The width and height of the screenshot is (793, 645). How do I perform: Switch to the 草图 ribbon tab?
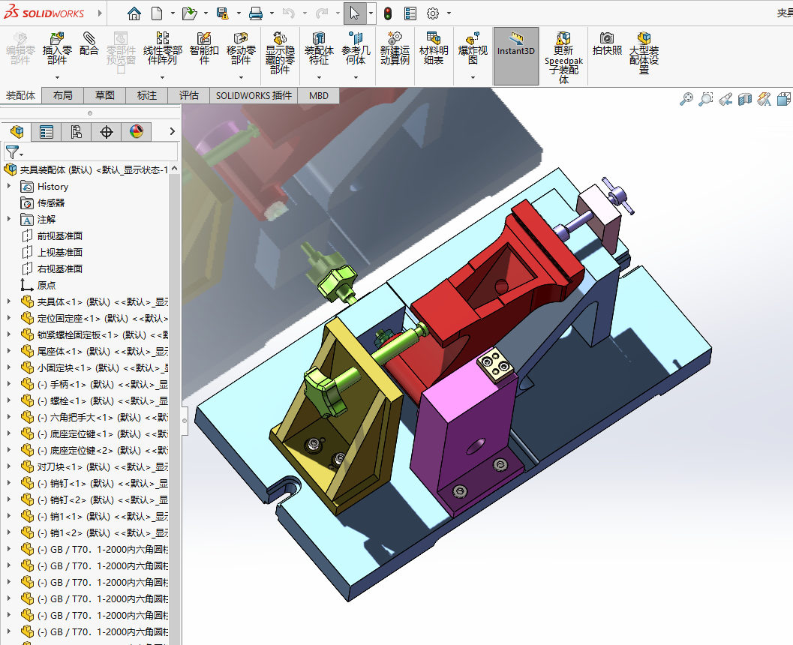coord(105,95)
